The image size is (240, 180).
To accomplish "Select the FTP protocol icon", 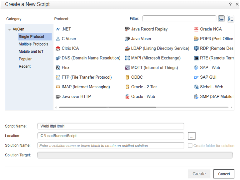I will pyautogui.click(x=58, y=77).
